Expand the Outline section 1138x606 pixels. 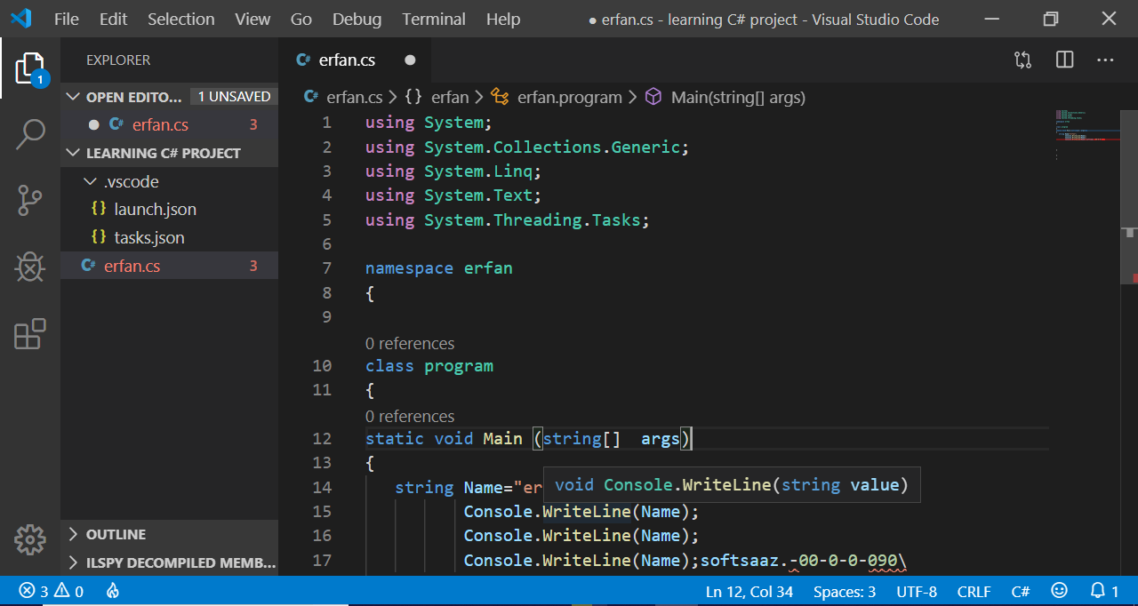tap(116, 534)
